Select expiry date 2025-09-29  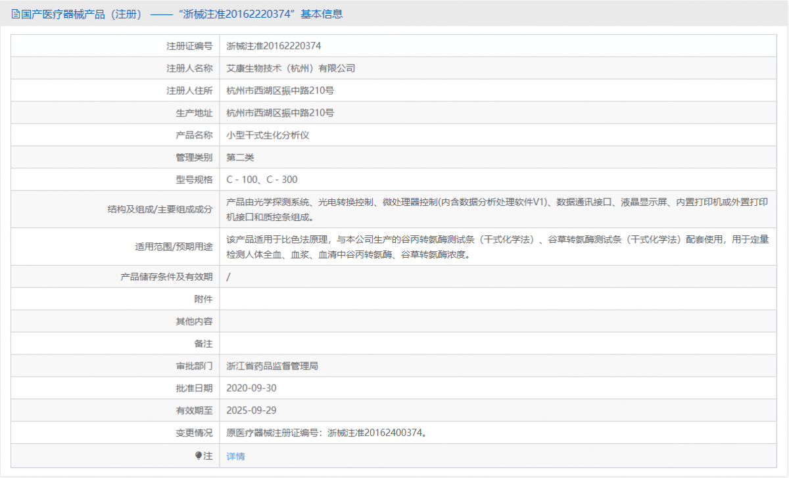coord(251,411)
